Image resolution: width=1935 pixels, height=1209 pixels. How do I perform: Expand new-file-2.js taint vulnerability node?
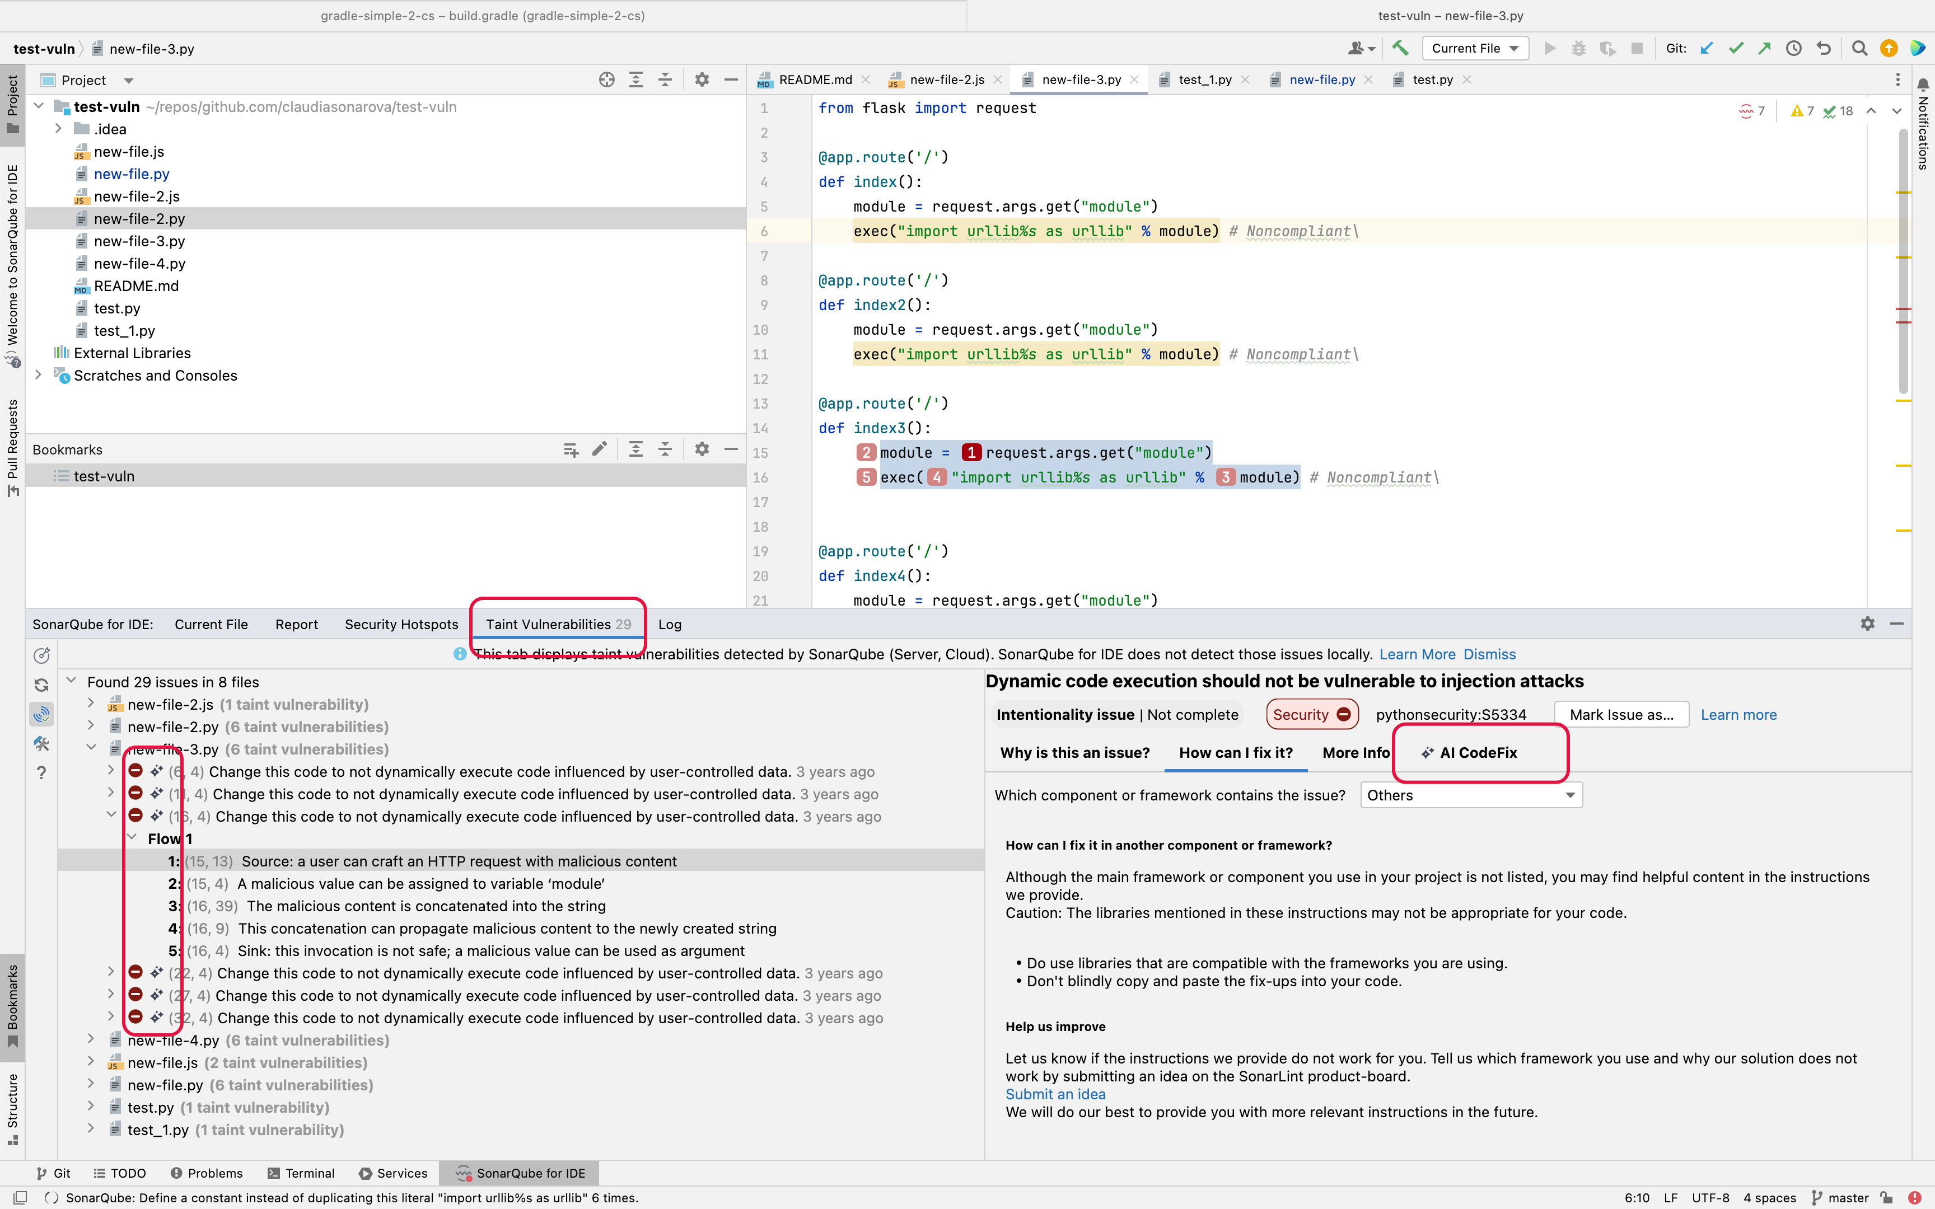click(91, 704)
